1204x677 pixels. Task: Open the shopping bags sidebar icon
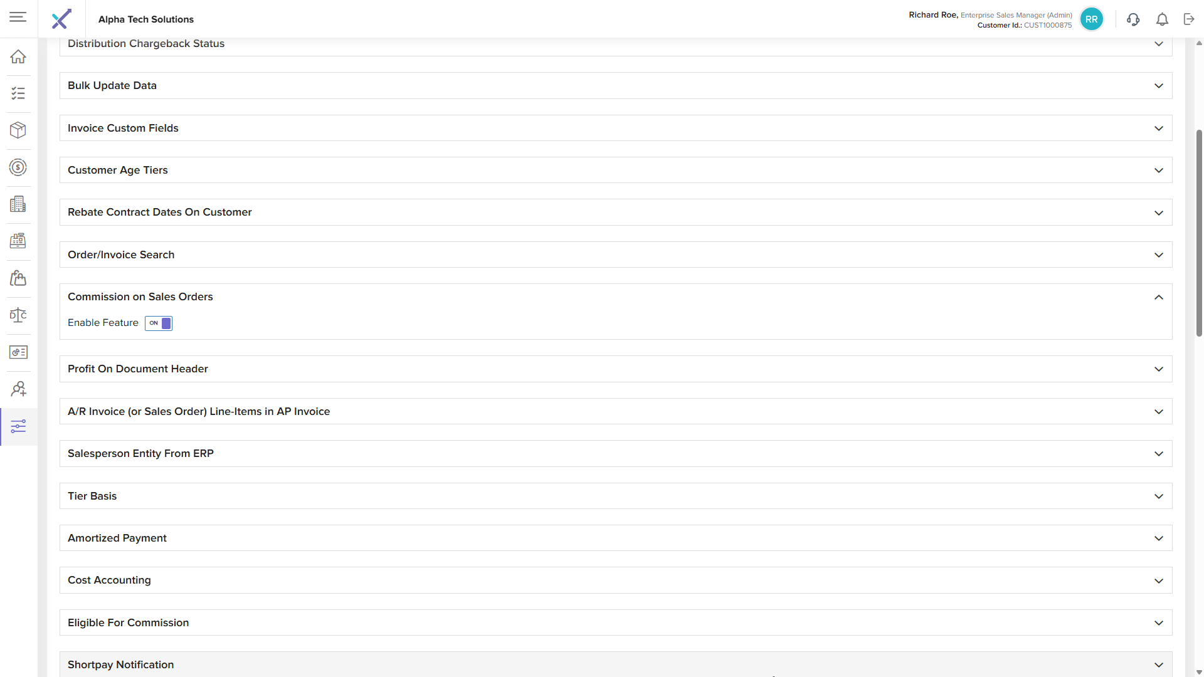click(18, 278)
